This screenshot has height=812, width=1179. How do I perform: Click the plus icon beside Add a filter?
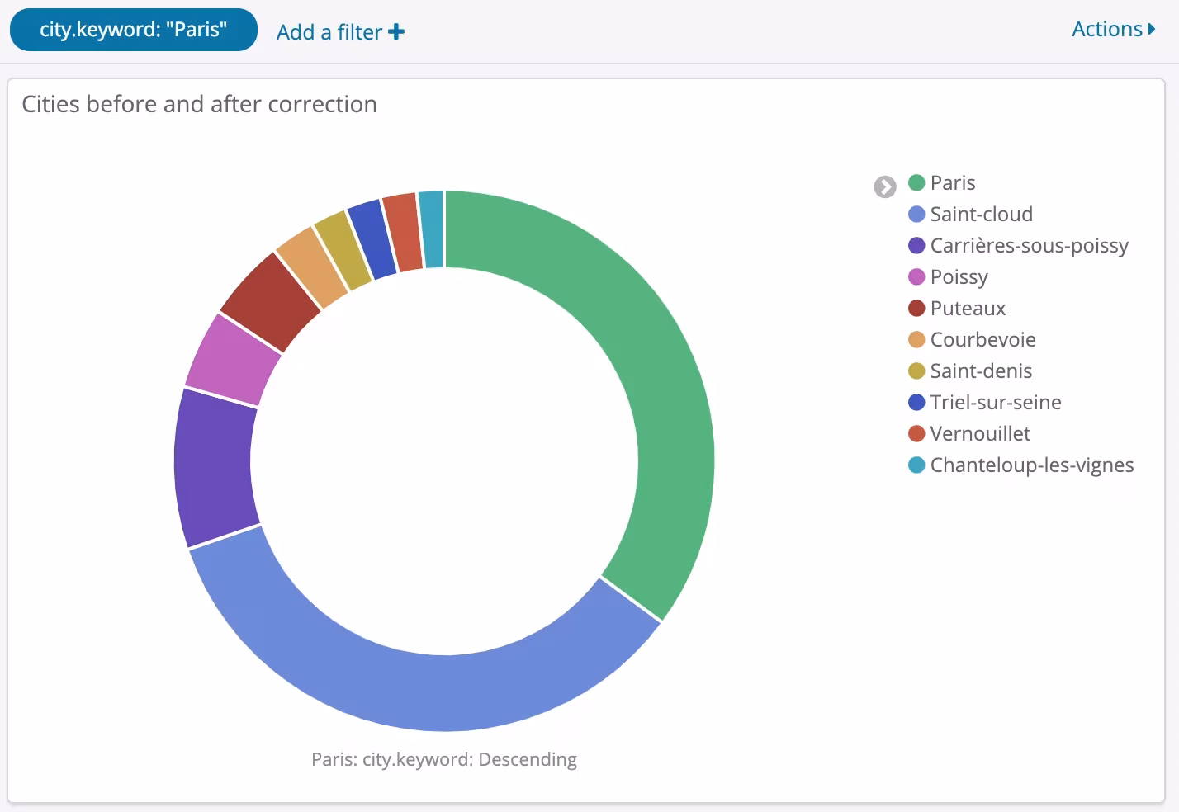[397, 32]
